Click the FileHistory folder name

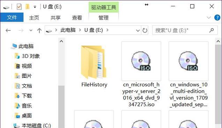(x=94, y=85)
